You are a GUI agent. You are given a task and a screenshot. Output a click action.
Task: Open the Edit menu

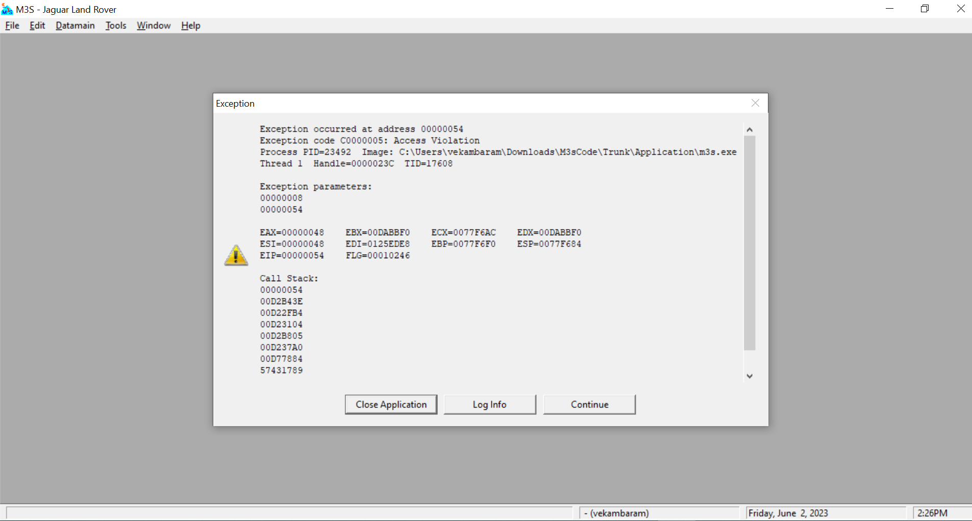click(x=37, y=26)
